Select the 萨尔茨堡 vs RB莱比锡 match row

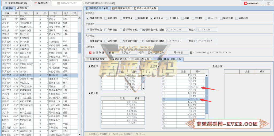40,42
